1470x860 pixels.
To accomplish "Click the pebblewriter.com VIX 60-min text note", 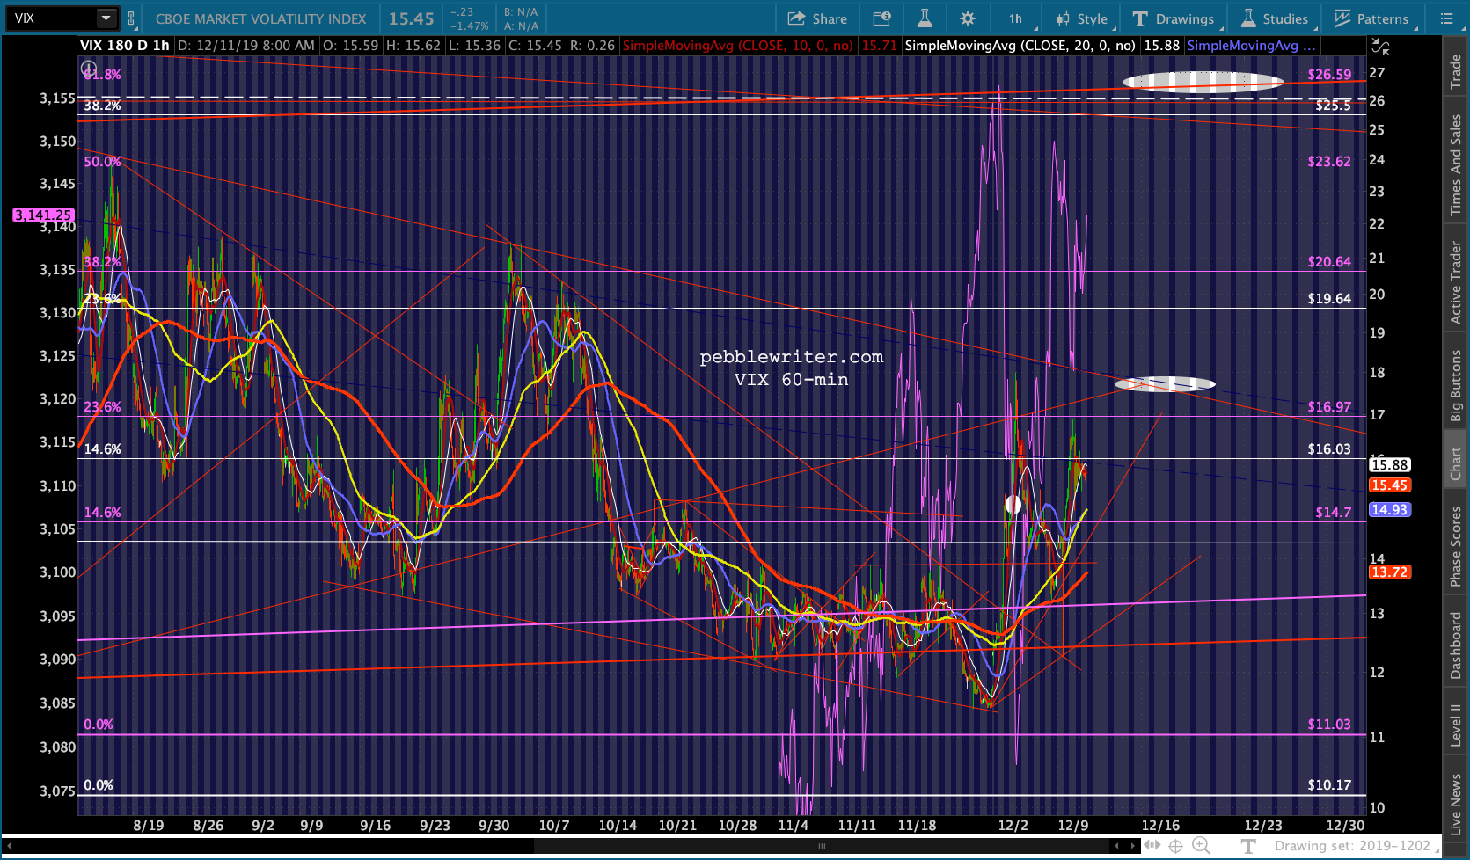I will click(x=792, y=368).
